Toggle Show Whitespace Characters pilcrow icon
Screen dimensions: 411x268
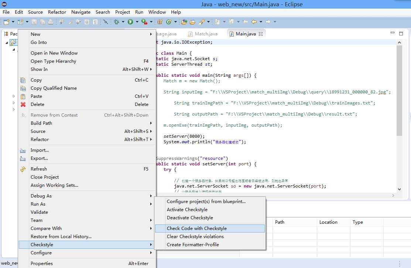coord(95,22)
